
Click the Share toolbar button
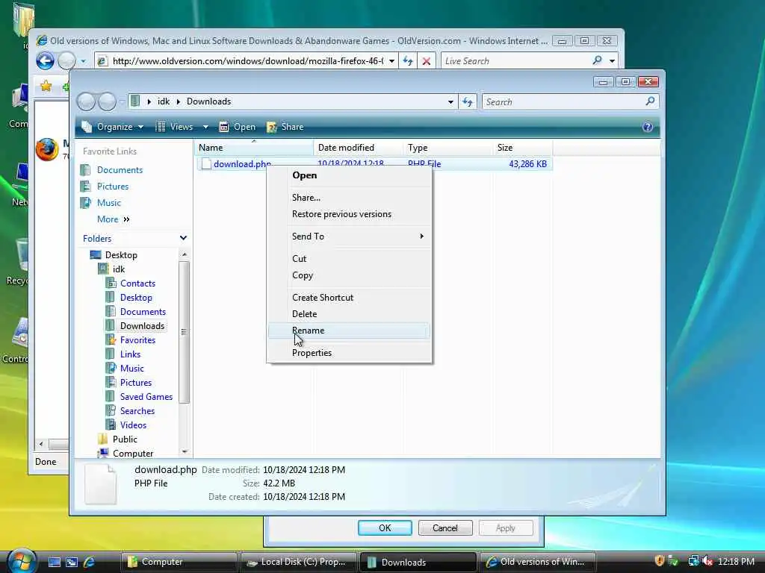(x=285, y=127)
